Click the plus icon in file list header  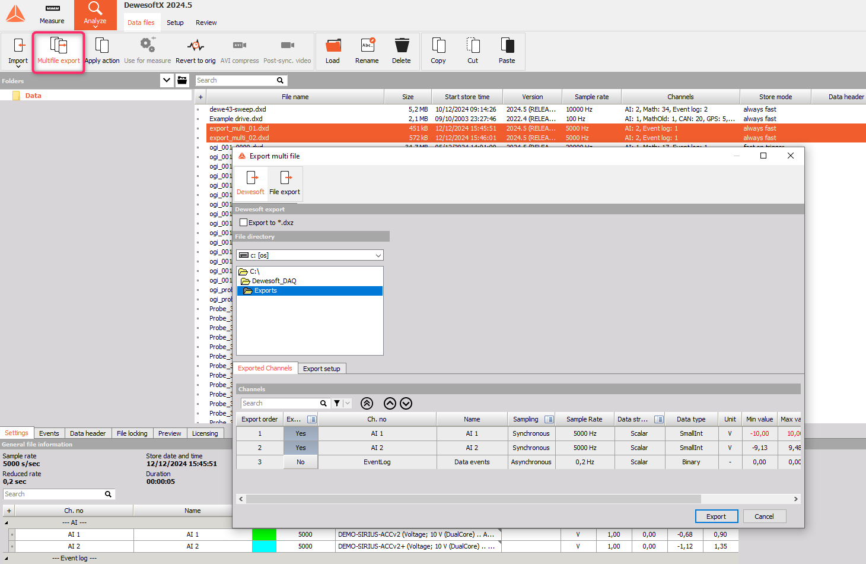pyautogui.click(x=200, y=97)
